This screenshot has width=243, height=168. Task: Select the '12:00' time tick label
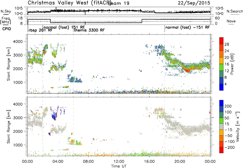pyautogui.click(x=119, y=161)
